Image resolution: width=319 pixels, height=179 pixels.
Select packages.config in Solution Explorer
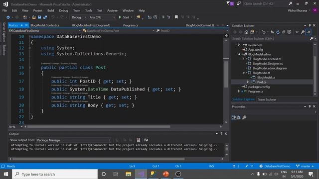(x=259, y=87)
